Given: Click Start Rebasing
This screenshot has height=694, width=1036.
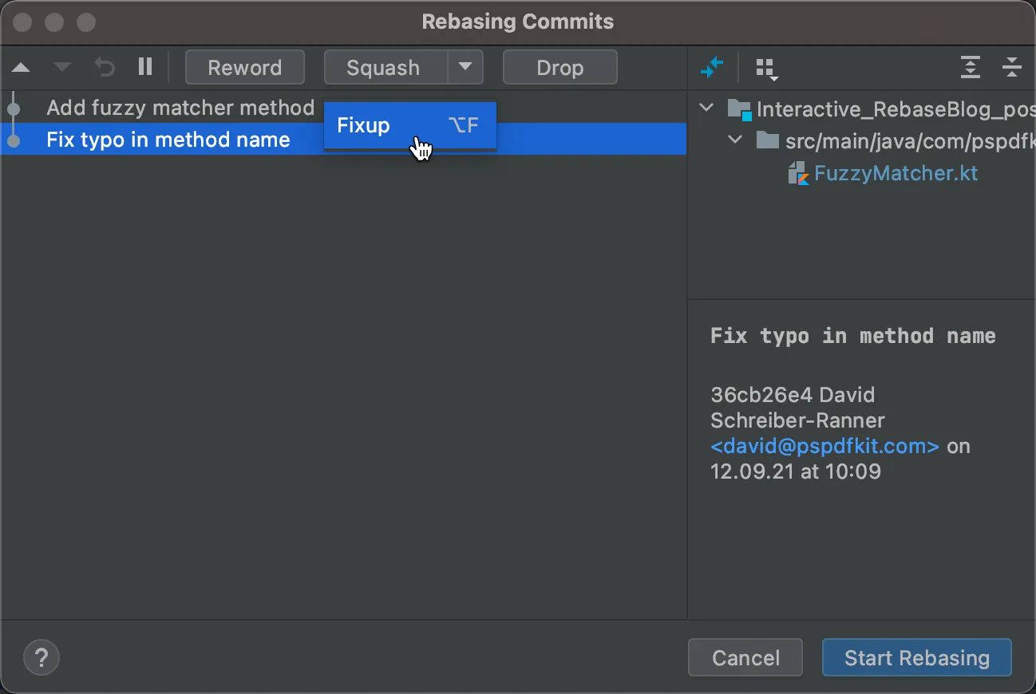Looking at the screenshot, I should [916, 657].
